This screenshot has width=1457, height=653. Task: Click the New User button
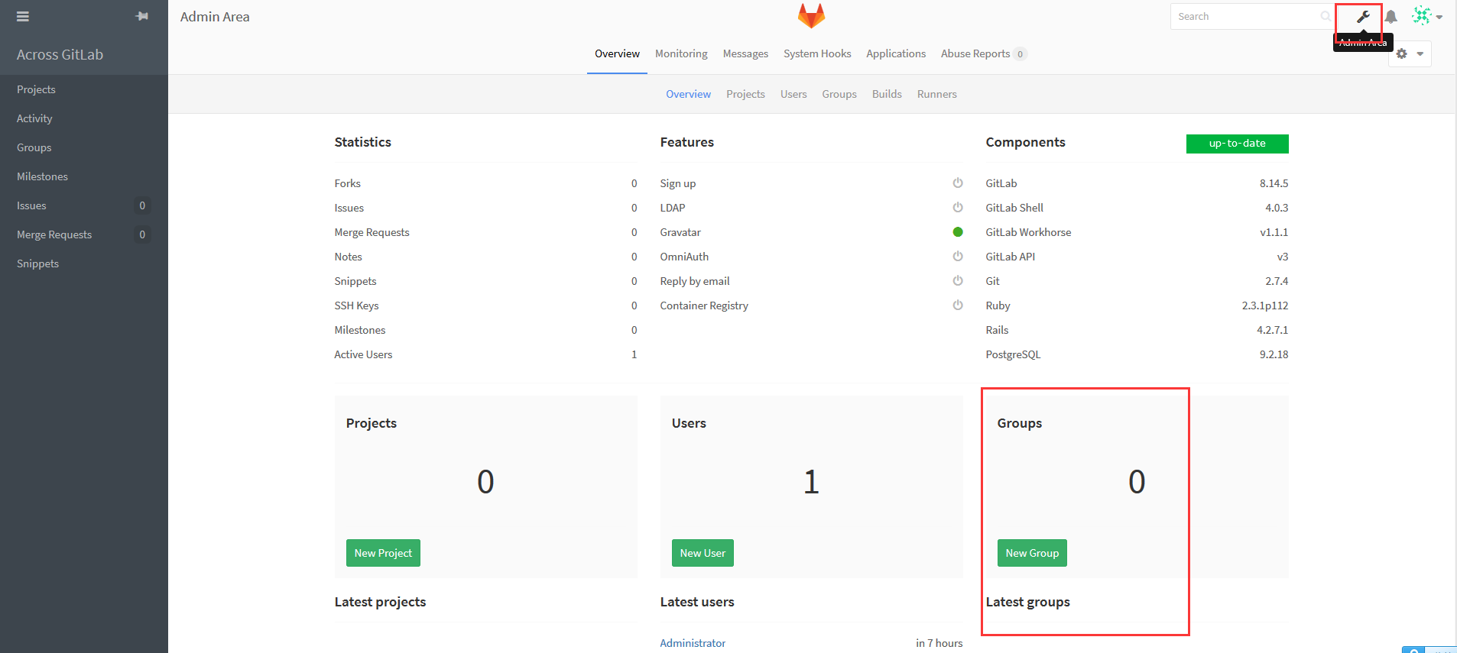703,553
